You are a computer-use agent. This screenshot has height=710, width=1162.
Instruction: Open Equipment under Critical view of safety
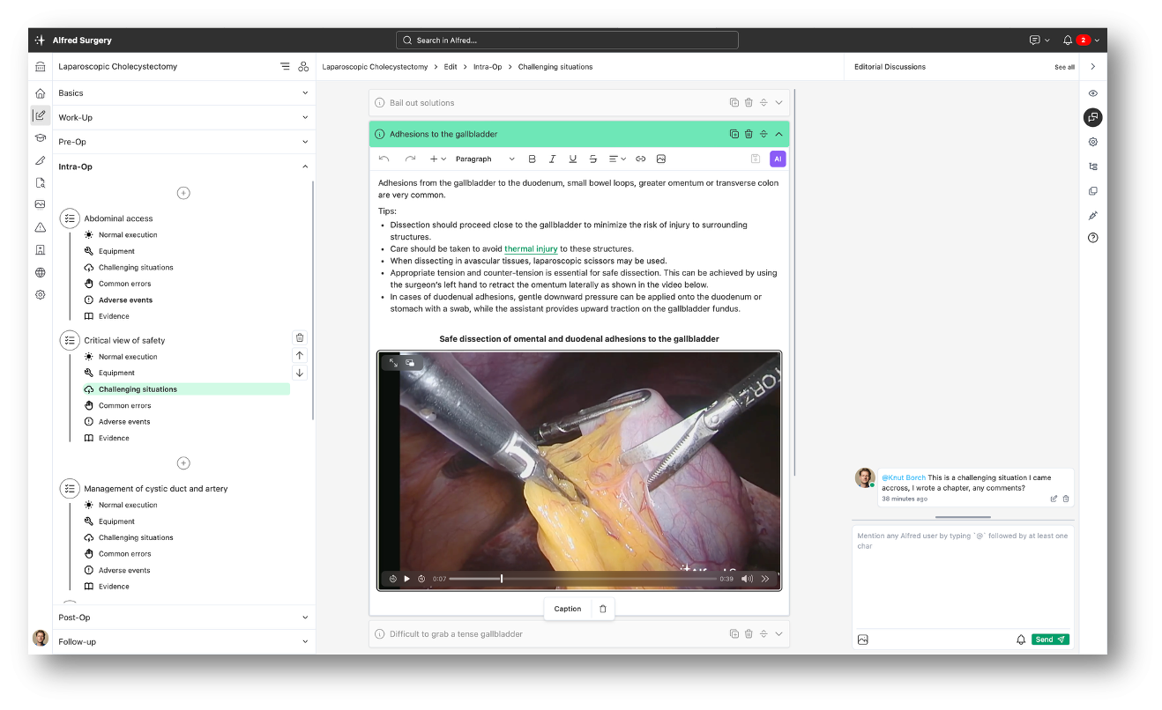click(116, 373)
